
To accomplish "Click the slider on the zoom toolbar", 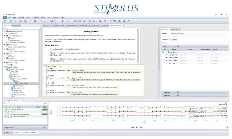I will tap(68, 21).
